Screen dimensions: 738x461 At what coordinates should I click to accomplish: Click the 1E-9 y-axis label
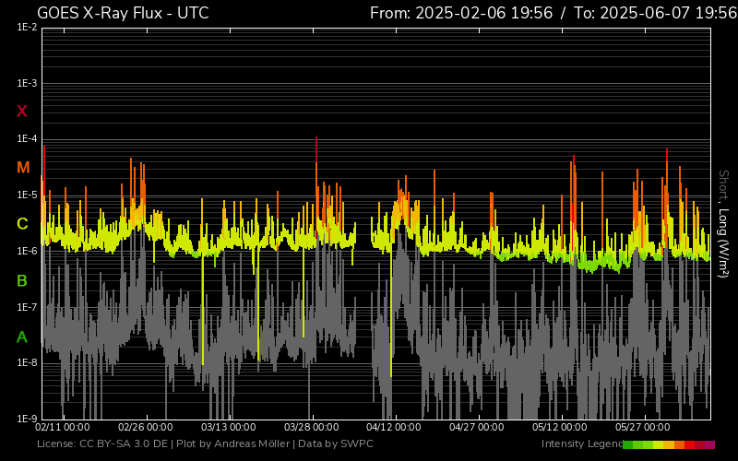pos(27,419)
